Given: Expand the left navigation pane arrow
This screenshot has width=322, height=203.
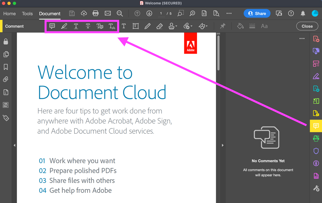Looking at the screenshot, I should coord(14,146).
